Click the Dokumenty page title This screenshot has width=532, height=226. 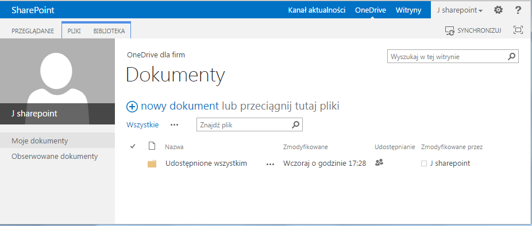click(x=176, y=75)
